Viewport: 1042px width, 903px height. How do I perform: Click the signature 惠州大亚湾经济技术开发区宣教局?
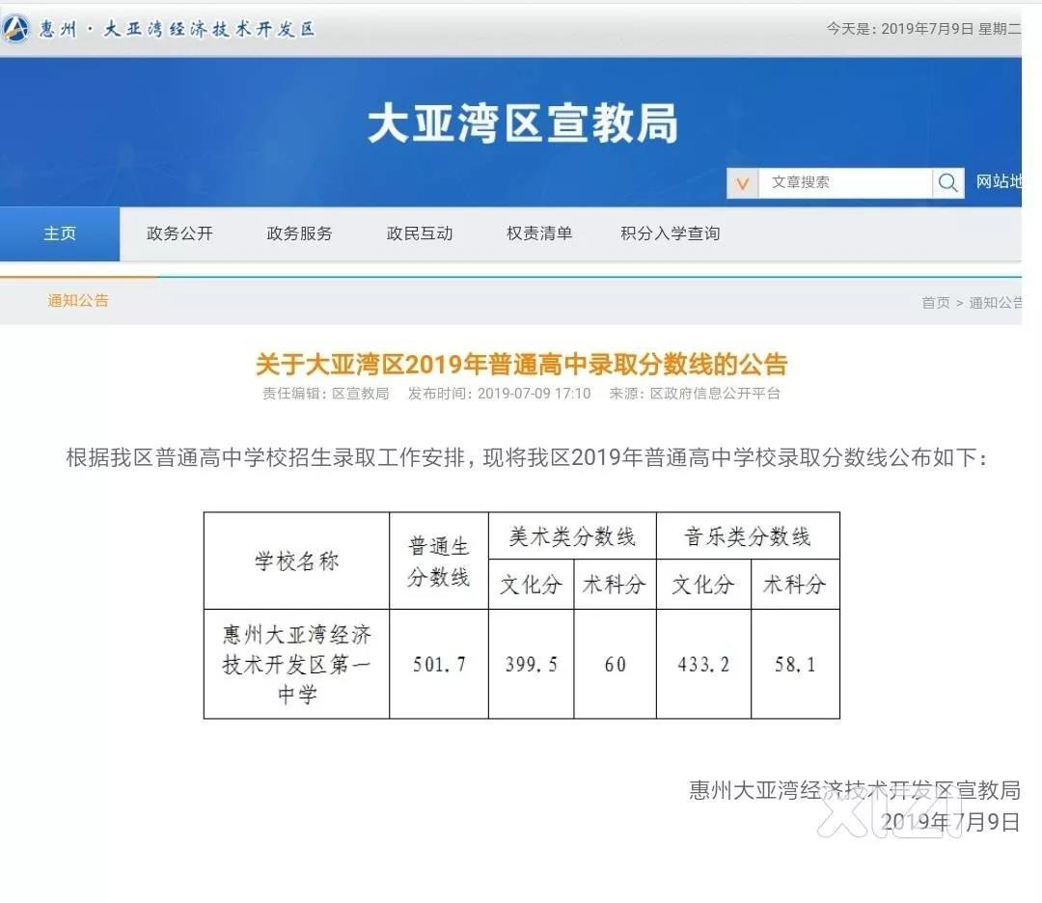[x=854, y=790]
